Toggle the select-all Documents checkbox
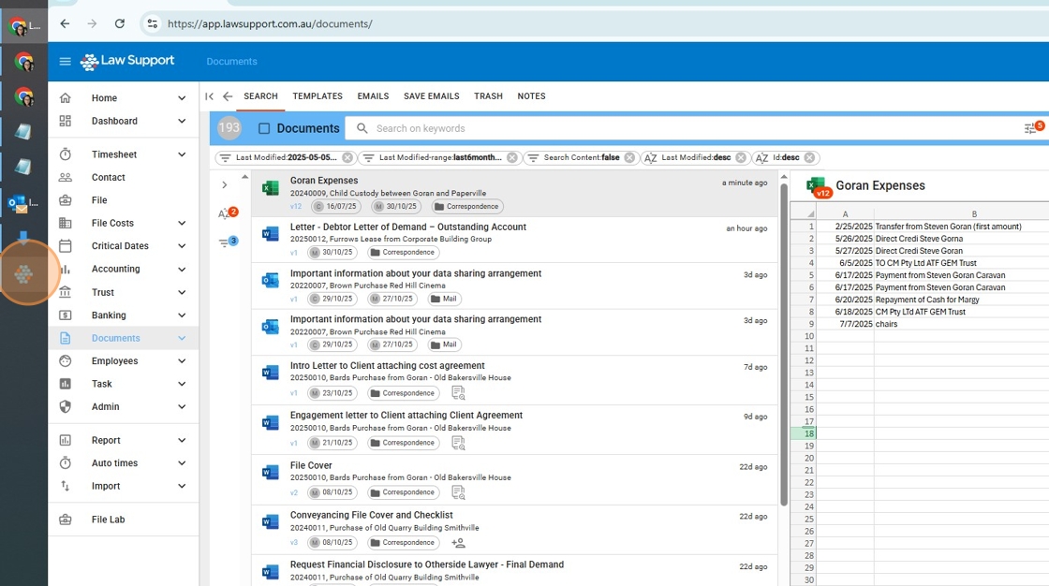1049x586 pixels. [x=264, y=129]
